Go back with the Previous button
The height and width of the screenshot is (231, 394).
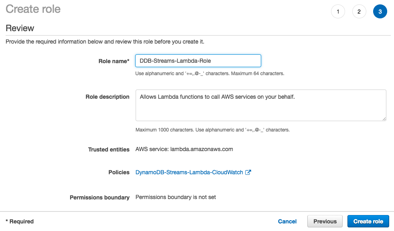pos(325,221)
